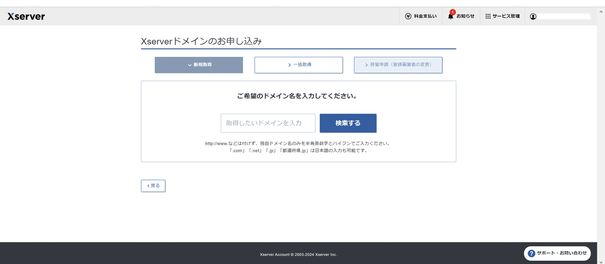This screenshot has width=605, height=264.
Task: Click the 「.com」「.net」 Japanese input note
Action: pyautogui.click(x=298, y=150)
